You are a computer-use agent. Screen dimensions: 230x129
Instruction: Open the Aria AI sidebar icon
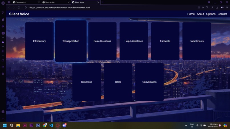3,42
